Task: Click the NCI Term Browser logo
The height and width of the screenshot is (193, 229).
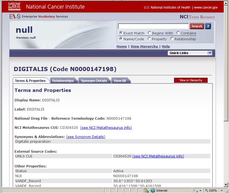Action: click(x=197, y=17)
